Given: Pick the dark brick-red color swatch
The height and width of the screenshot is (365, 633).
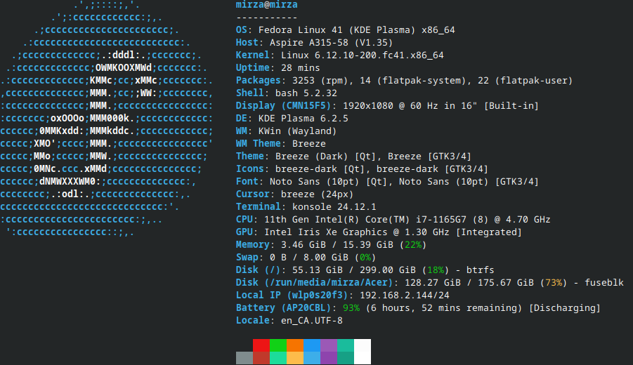Looking at the screenshot, I should coord(261,358).
